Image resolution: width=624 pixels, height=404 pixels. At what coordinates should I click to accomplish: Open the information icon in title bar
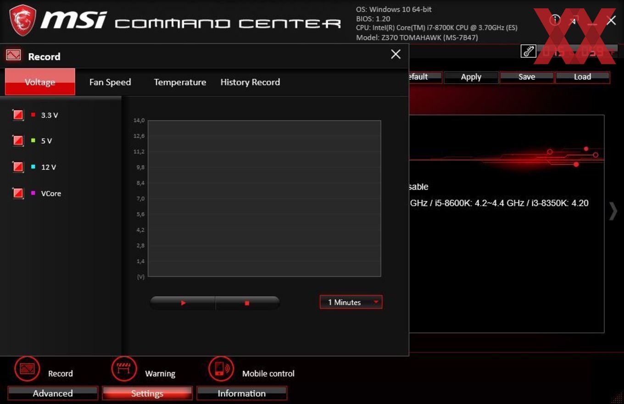555,20
